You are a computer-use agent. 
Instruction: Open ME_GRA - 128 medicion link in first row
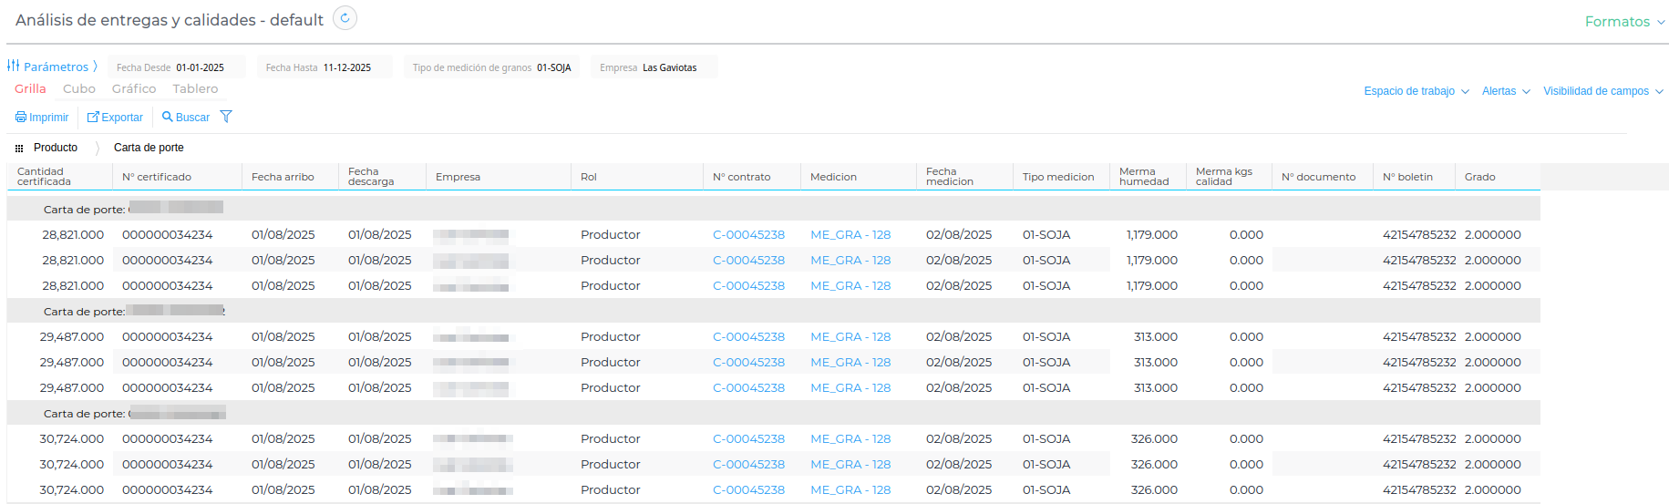coord(850,234)
